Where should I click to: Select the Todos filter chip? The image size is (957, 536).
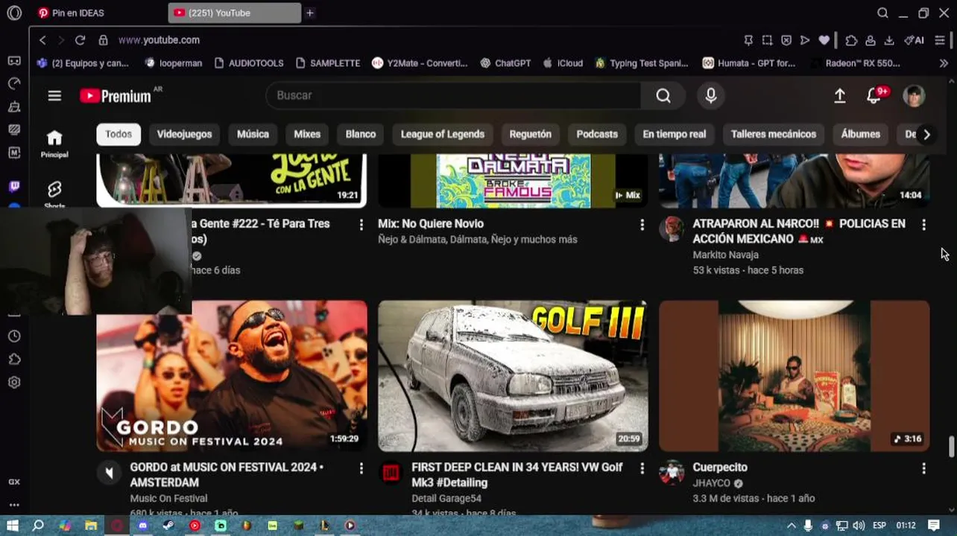pos(119,134)
